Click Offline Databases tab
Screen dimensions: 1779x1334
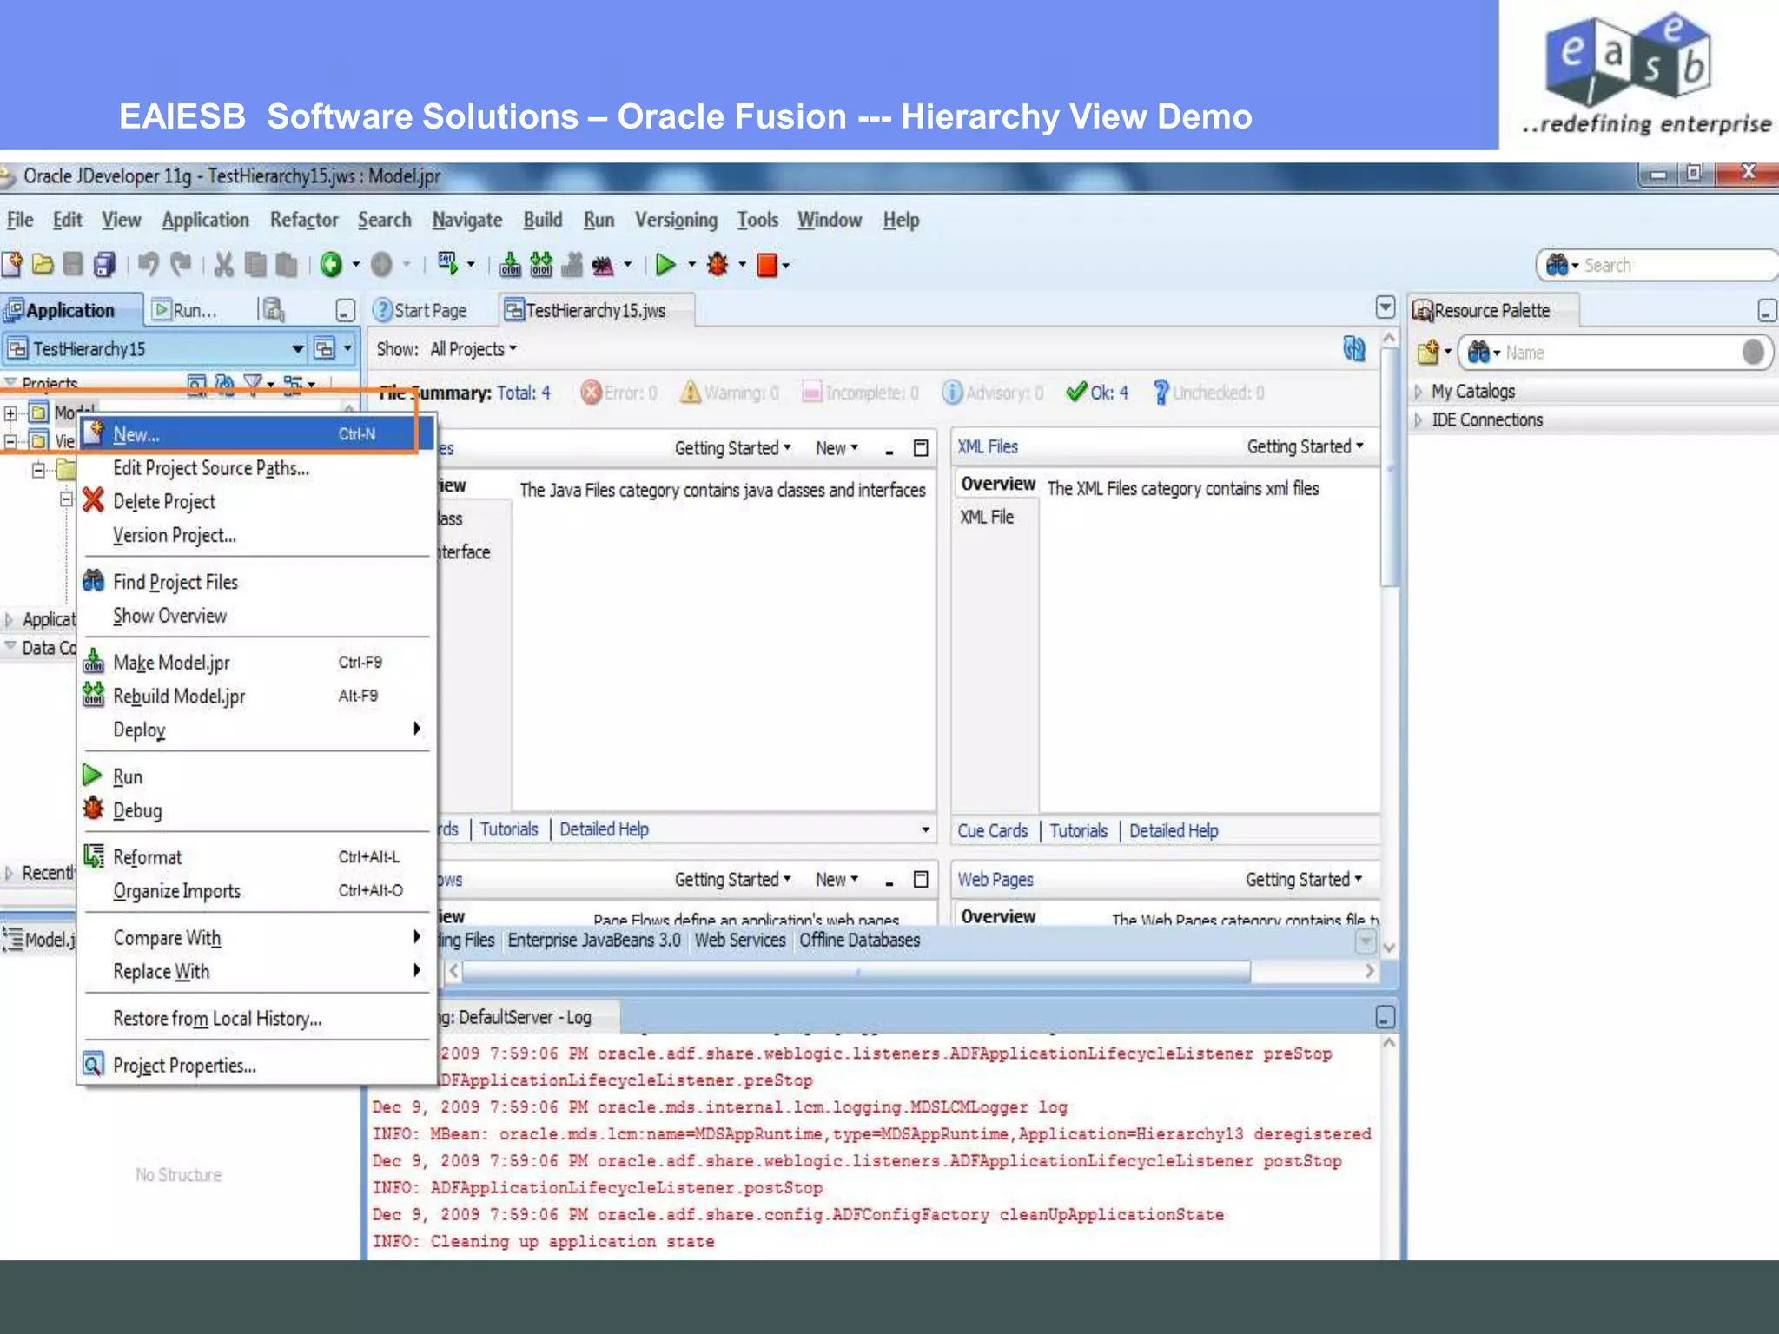[859, 940]
